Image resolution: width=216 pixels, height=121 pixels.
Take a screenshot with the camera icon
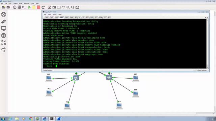coord(77,7)
